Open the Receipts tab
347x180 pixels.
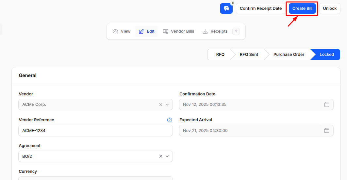[221, 31]
